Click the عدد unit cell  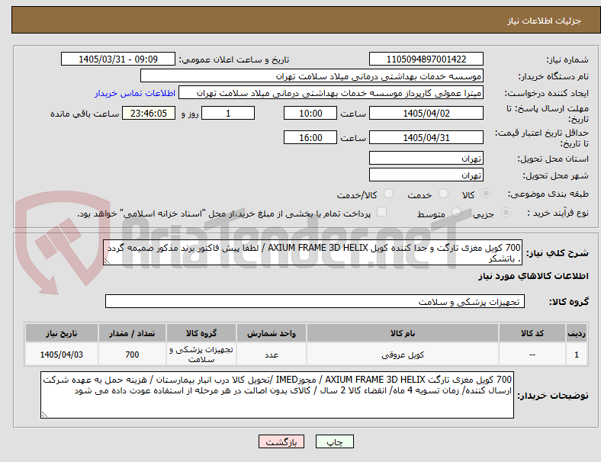tap(272, 355)
